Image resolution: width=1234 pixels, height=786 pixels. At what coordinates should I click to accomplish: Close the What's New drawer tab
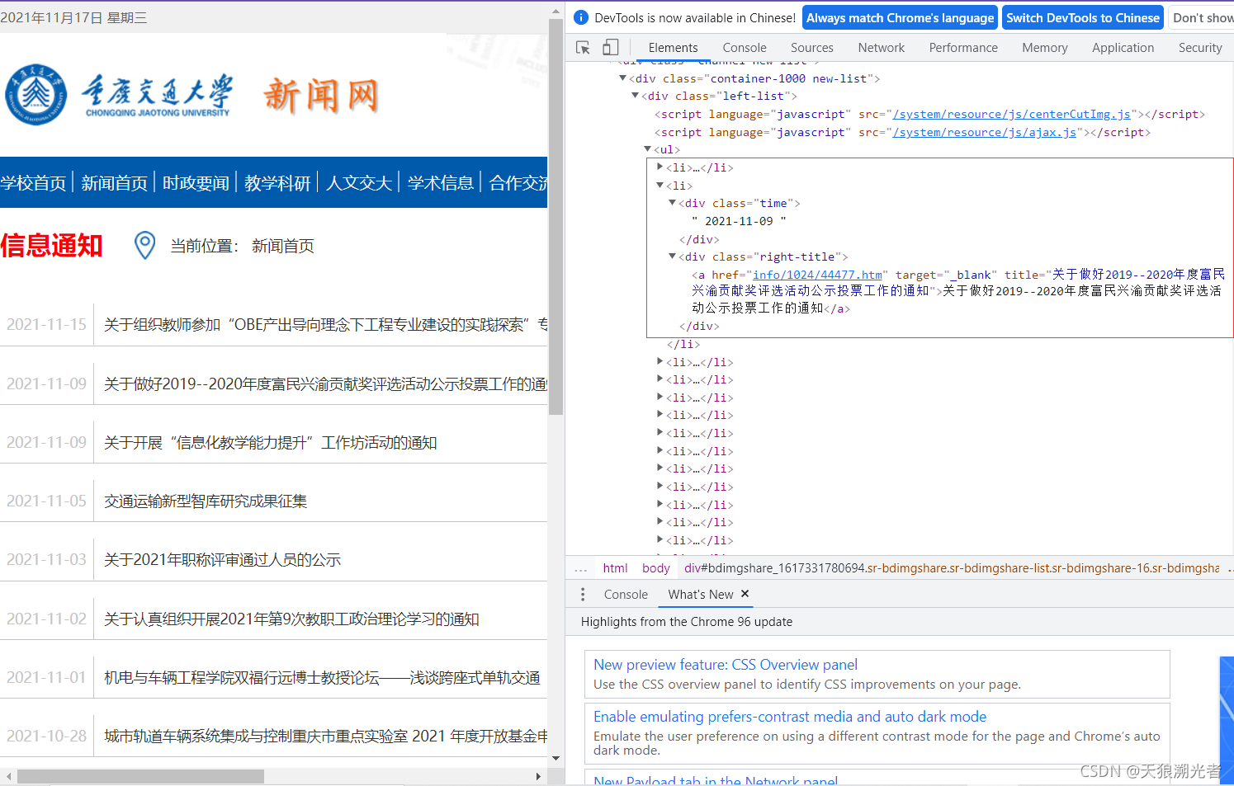point(745,594)
